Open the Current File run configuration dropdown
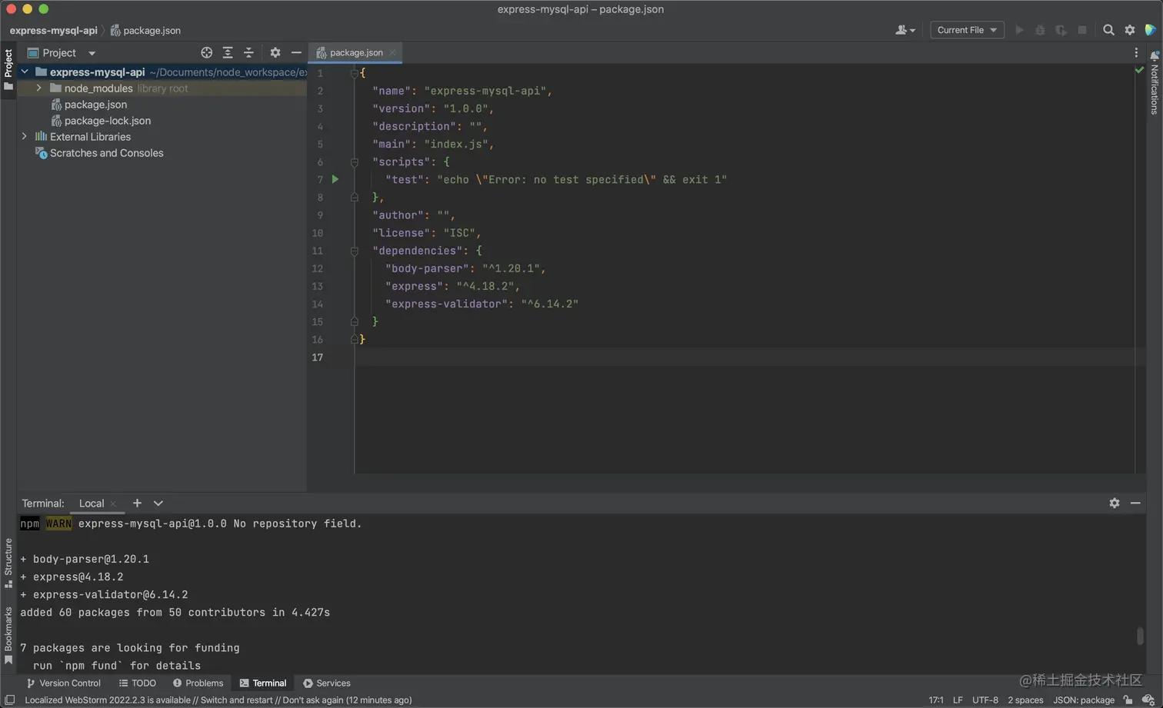 click(x=967, y=30)
